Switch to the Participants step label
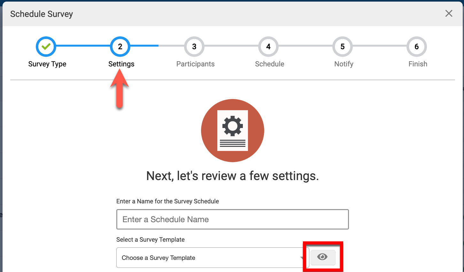 coord(196,64)
